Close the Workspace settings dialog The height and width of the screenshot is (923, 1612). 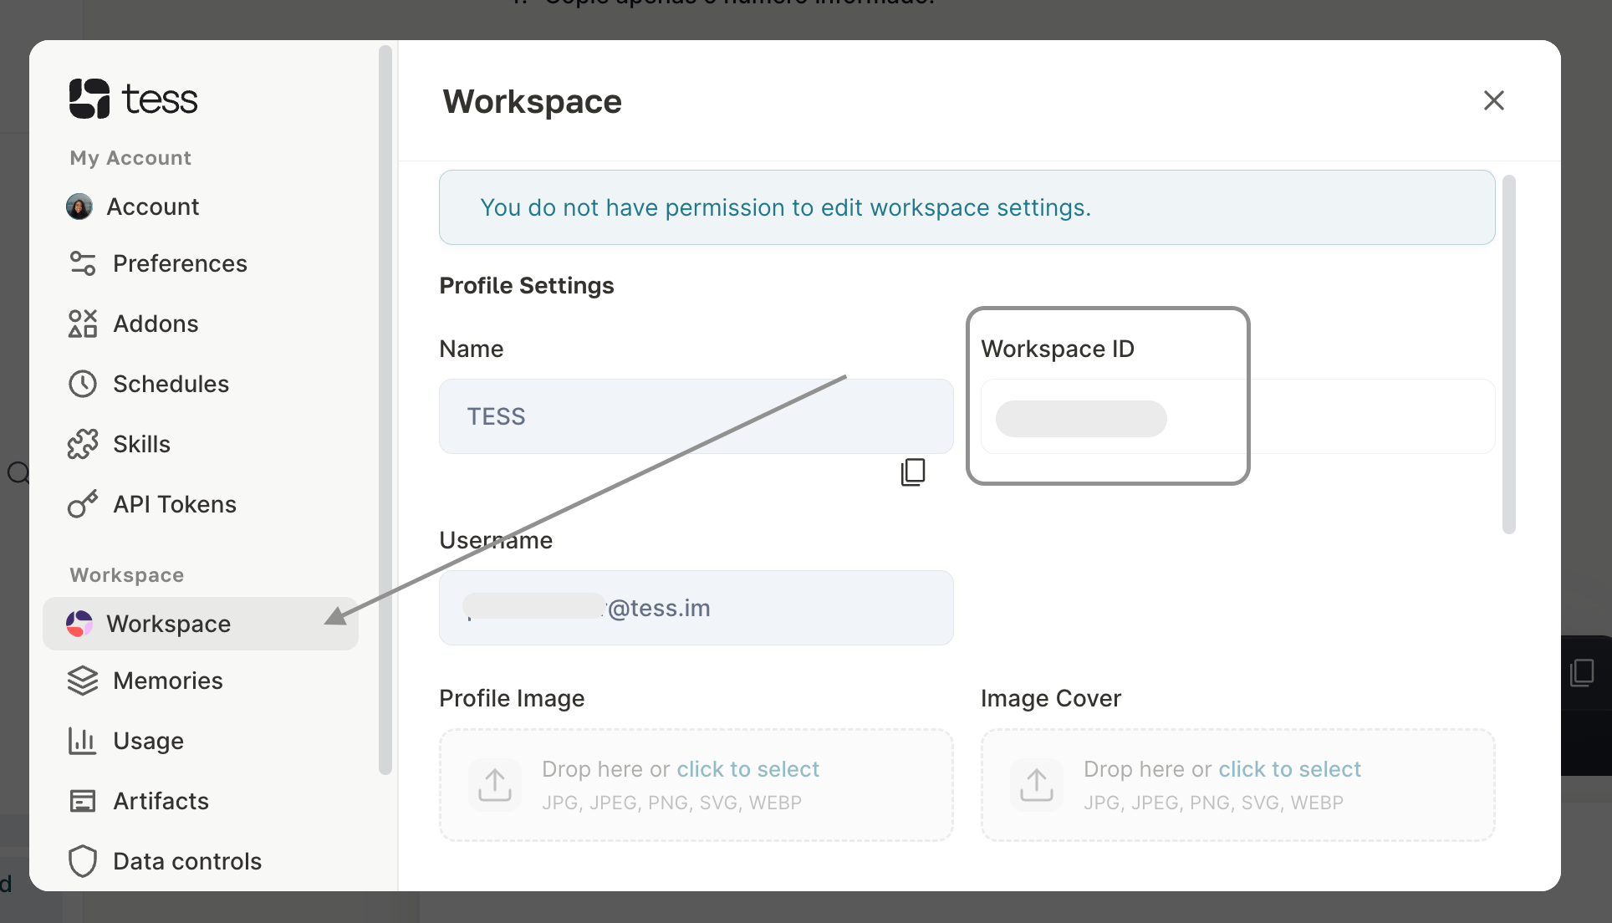(x=1493, y=100)
